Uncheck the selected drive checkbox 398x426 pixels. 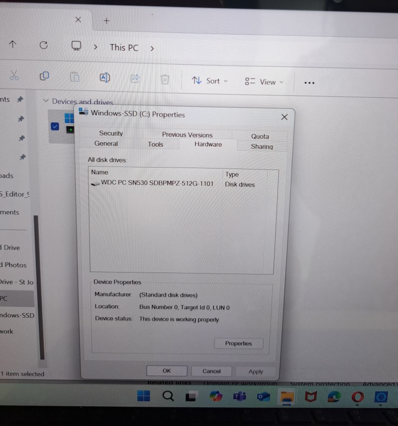pos(55,126)
